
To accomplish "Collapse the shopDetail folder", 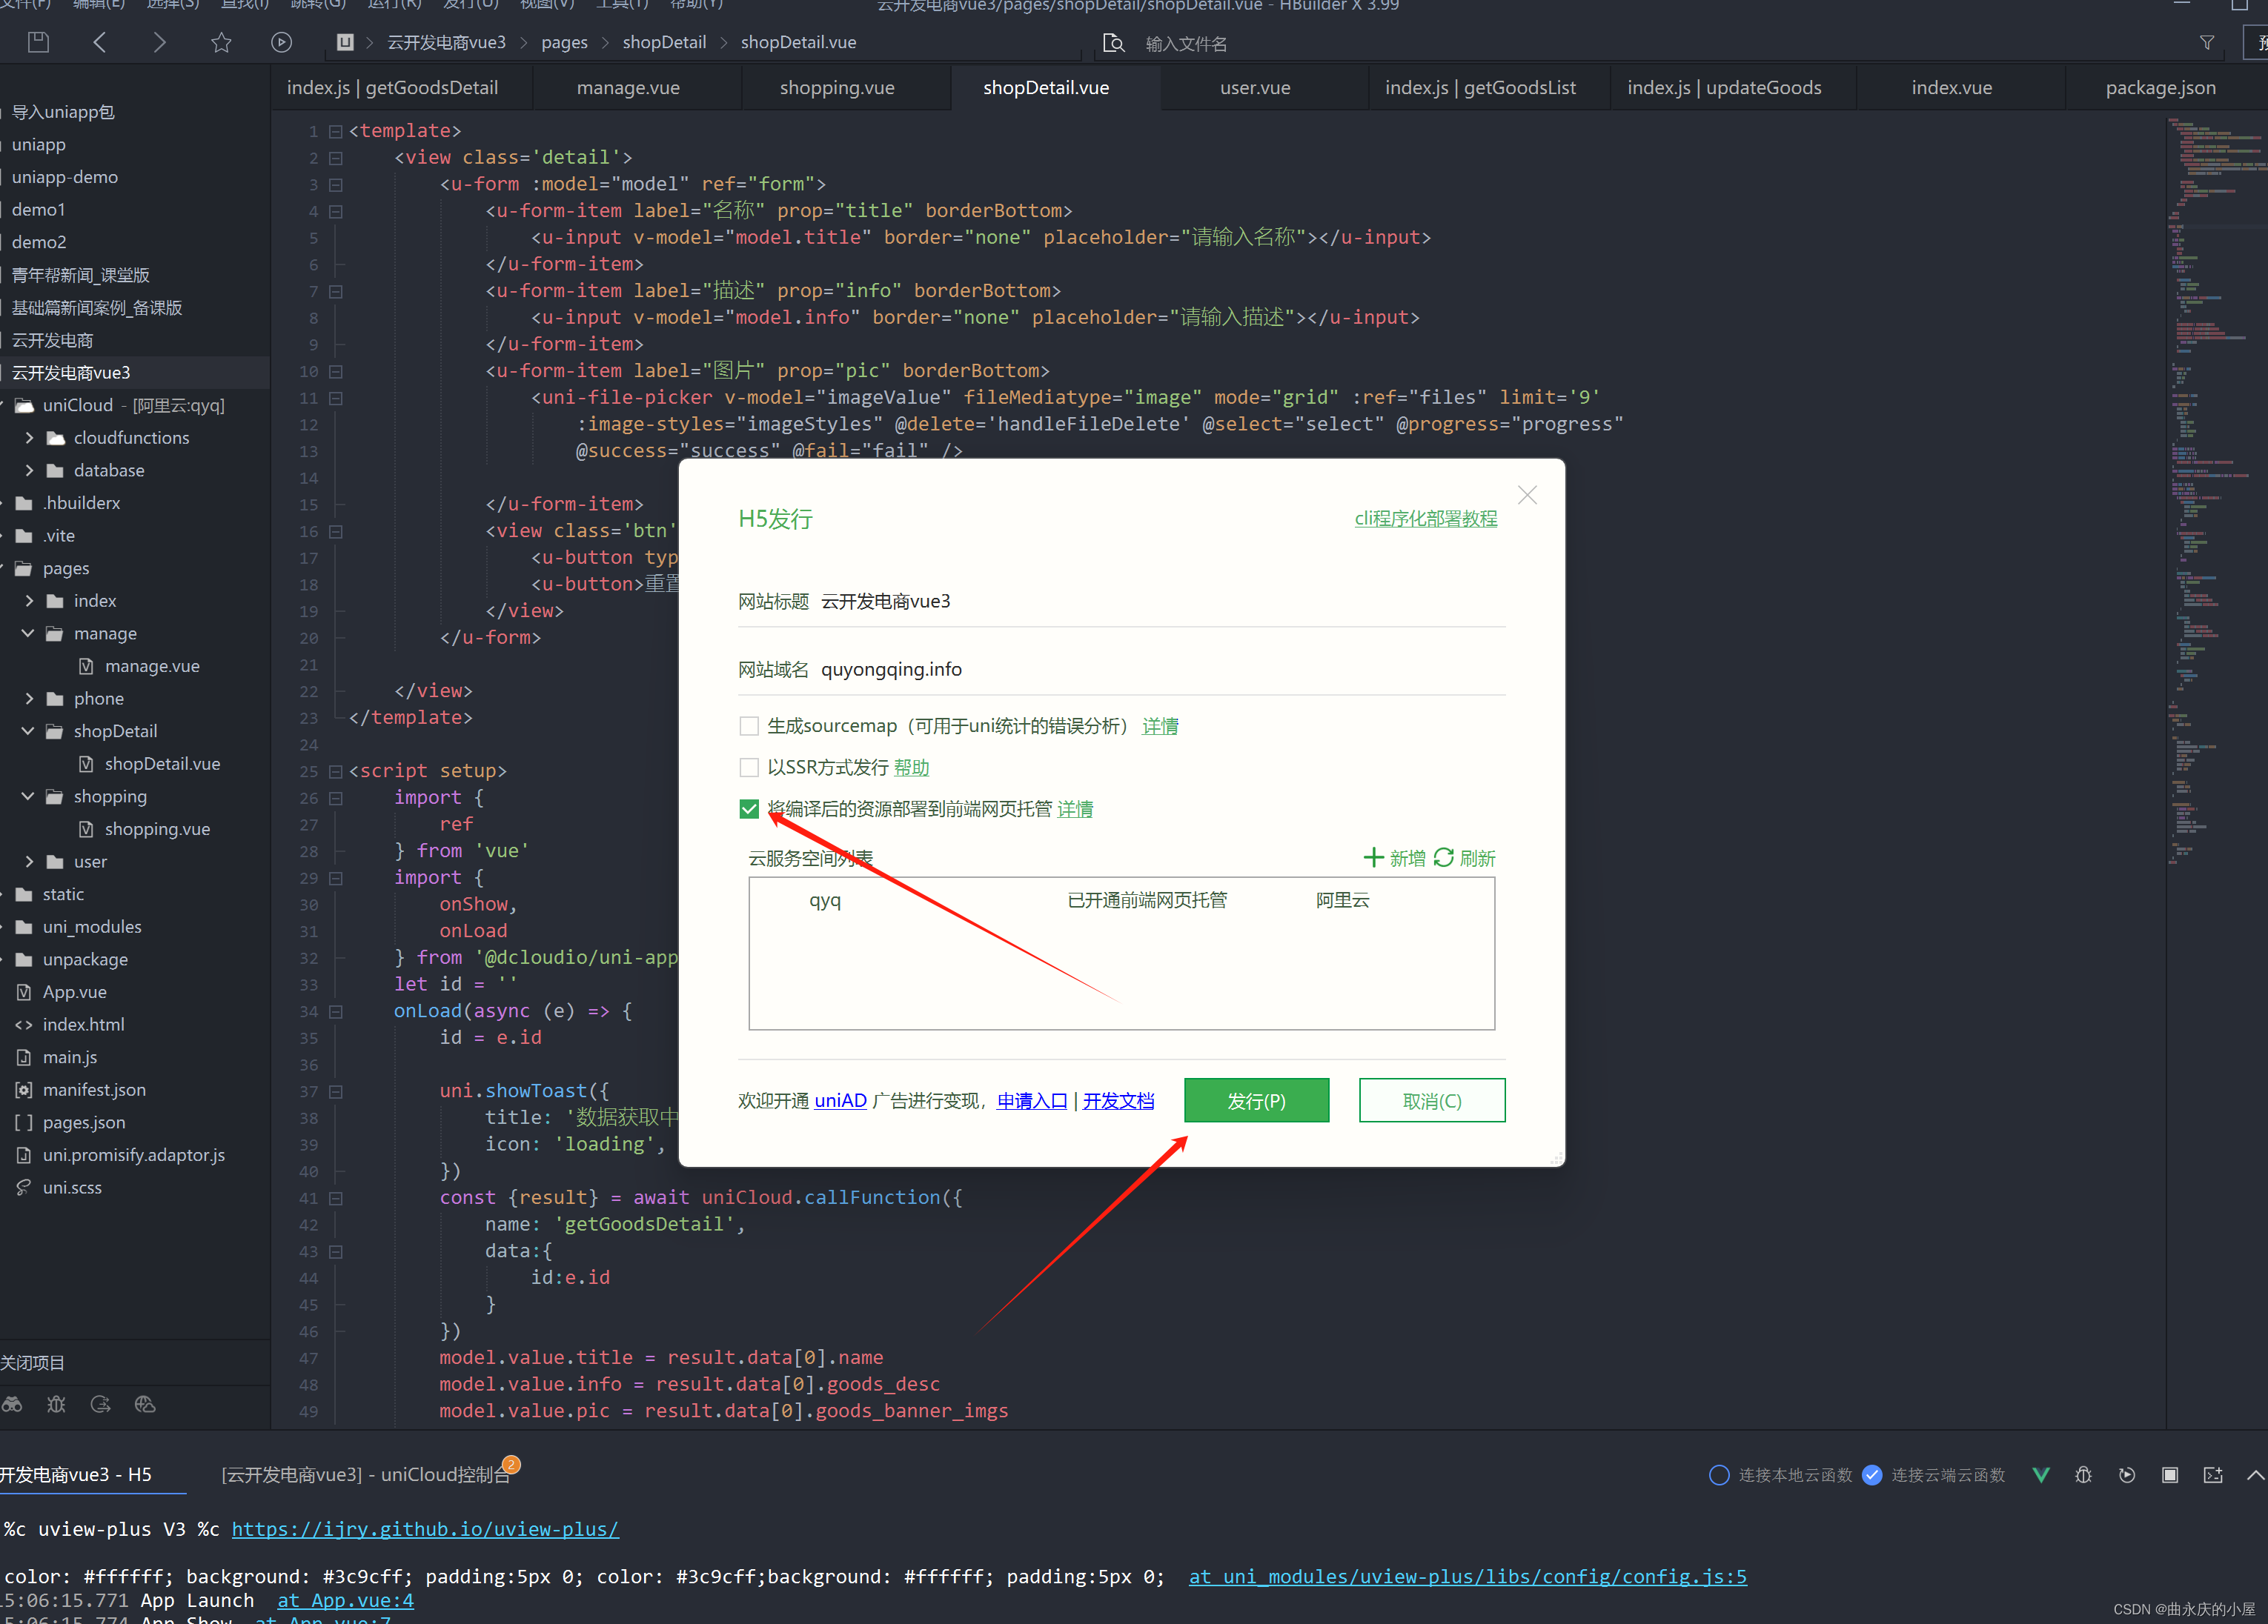I will click(29, 731).
